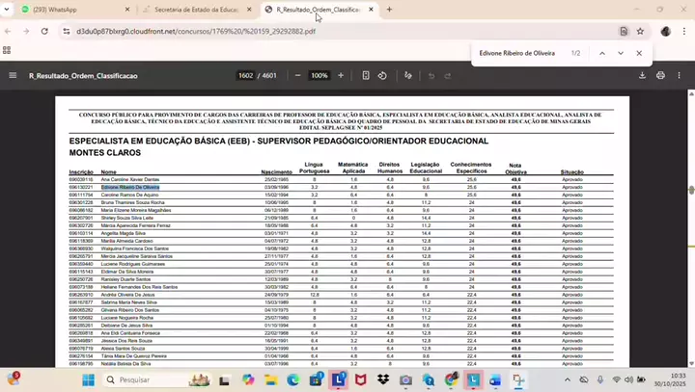Image resolution: width=695 pixels, height=392 pixels.
Task: Bookmark this page with star icon
Action: coord(641,31)
